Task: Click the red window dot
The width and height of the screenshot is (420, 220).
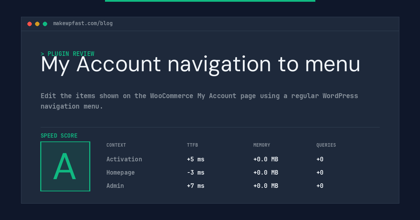Action: (x=29, y=24)
